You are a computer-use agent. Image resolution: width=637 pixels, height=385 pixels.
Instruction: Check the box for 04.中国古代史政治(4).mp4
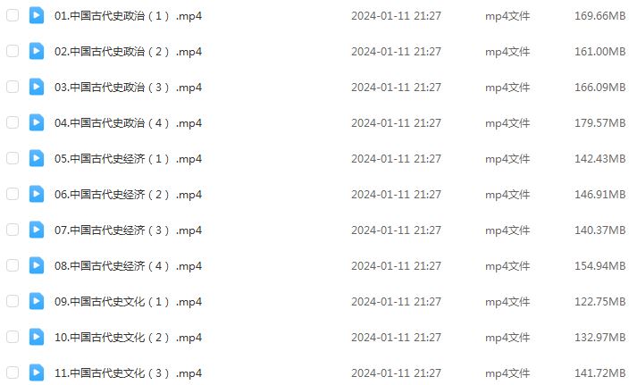(13, 122)
